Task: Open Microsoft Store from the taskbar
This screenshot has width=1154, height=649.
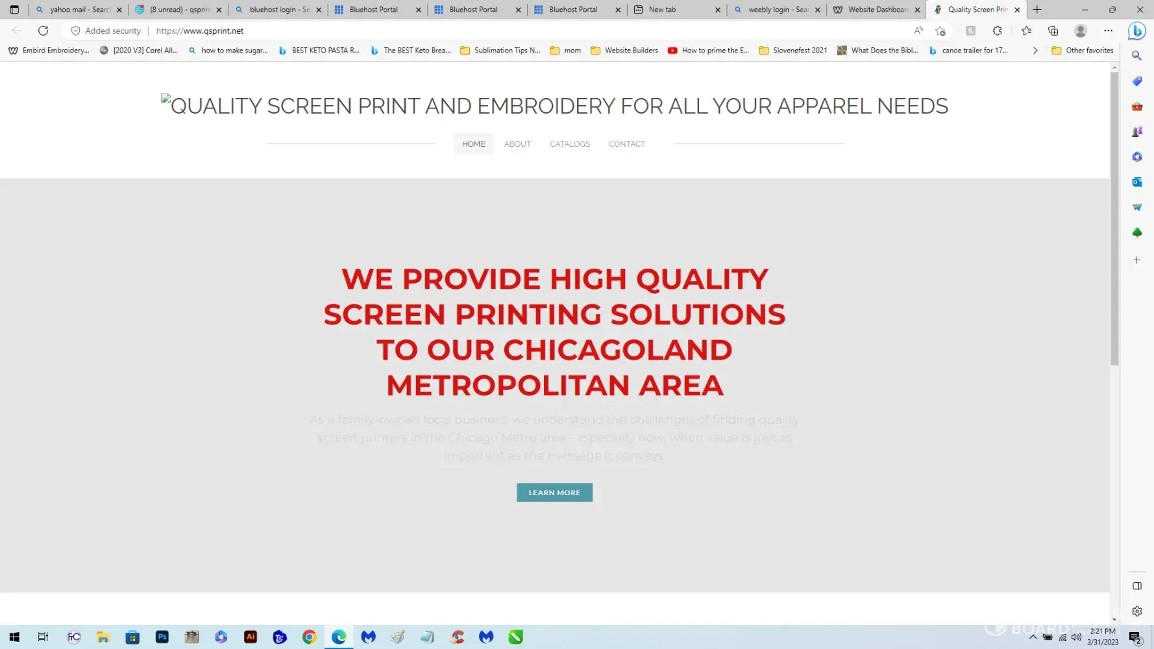Action: point(132,637)
